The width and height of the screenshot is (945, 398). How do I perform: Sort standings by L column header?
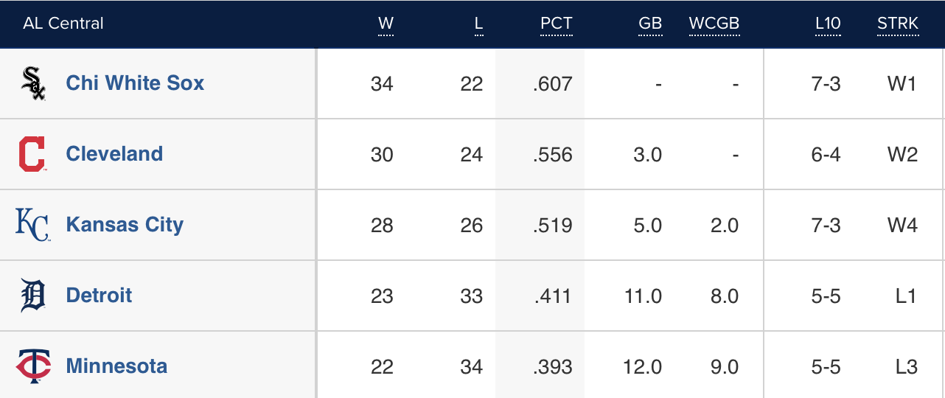click(478, 24)
